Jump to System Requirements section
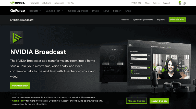Viewport: 196px width, 109px height. tap(143, 20)
